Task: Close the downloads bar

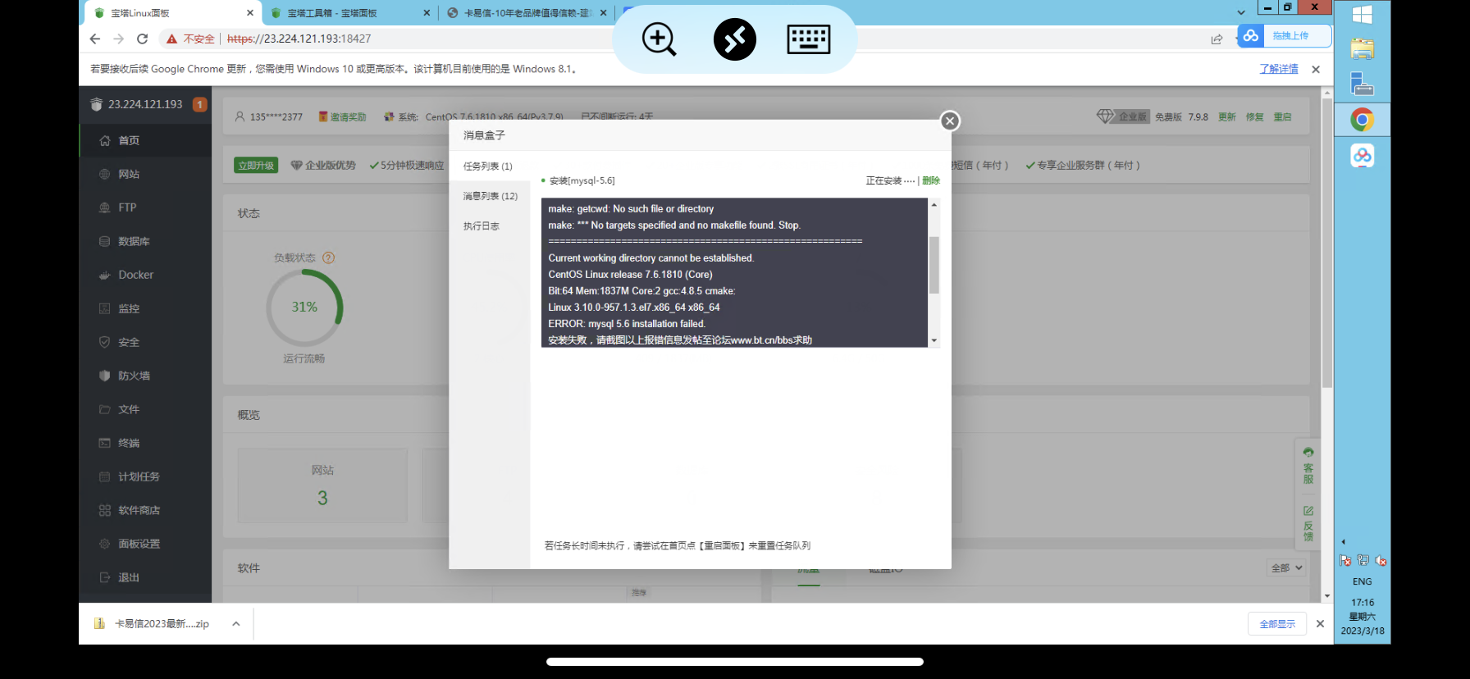Action: [1320, 624]
